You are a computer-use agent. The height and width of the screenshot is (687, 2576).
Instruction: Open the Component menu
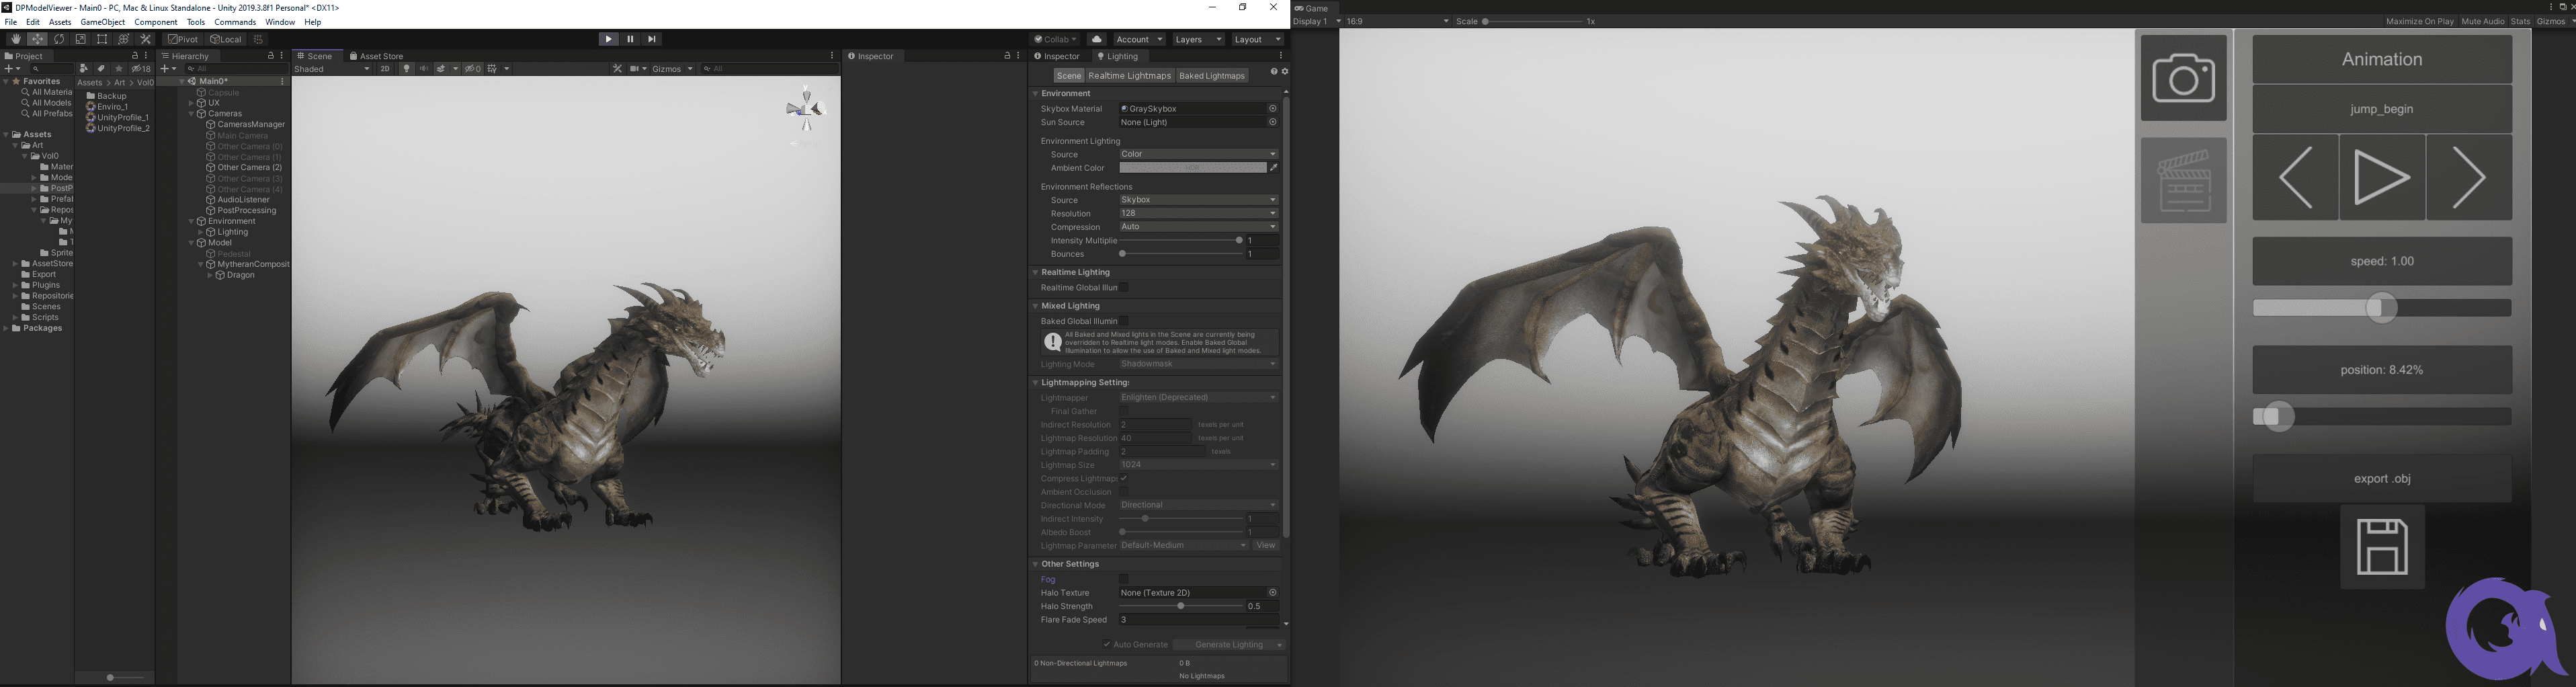point(156,22)
